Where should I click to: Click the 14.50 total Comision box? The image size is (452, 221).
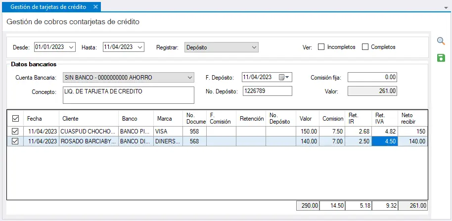(332, 206)
